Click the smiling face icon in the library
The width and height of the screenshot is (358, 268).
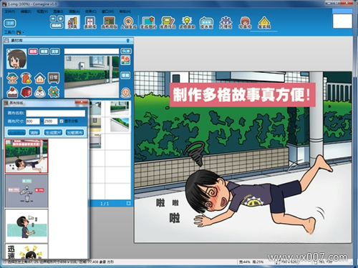click(126, 93)
